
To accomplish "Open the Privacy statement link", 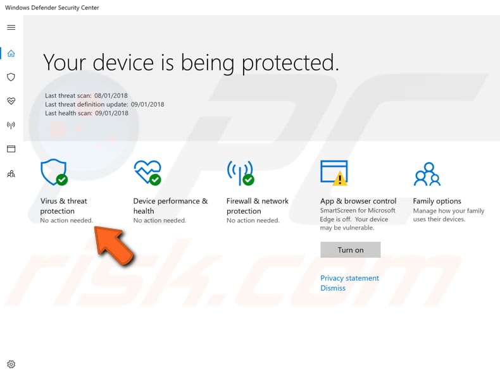I will [x=349, y=278].
